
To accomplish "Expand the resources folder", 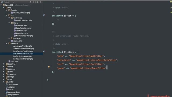I will pyautogui.click(x=4, y=74).
